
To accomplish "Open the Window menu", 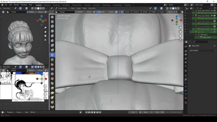I will tap(24, 5).
